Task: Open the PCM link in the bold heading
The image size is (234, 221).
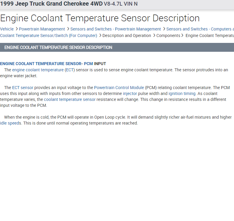Action: [x=88, y=64]
